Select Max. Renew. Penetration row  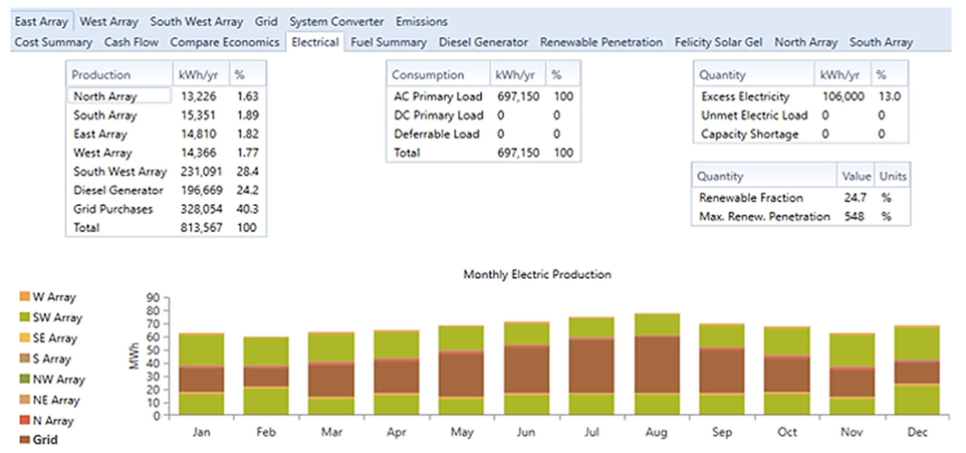tap(801, 216)
